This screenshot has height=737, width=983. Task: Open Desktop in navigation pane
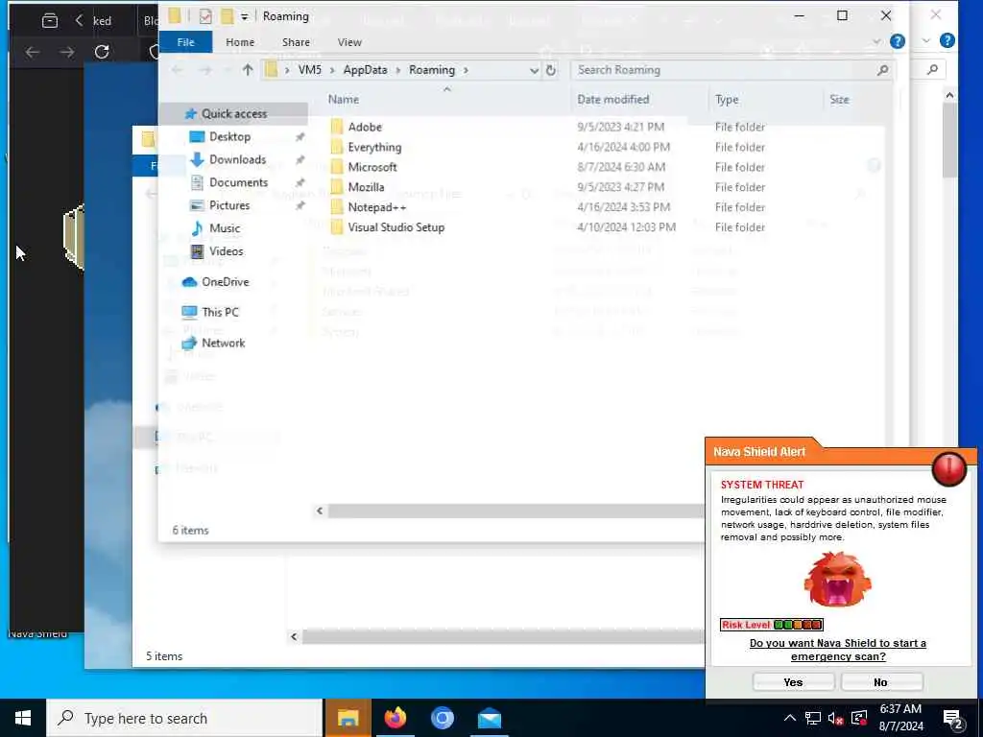coord(229,136)
